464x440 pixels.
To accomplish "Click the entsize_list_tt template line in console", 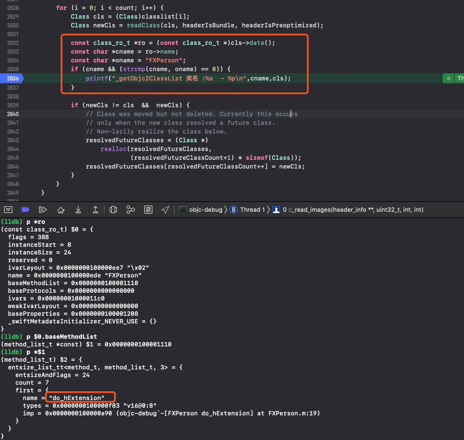I will tap(95, 367).
